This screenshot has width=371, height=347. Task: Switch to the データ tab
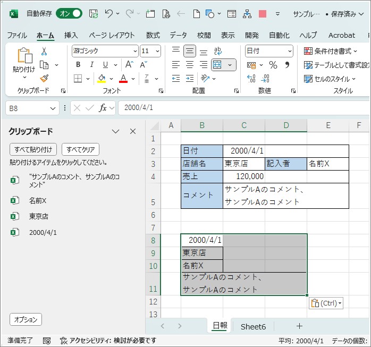coord(178,36)
